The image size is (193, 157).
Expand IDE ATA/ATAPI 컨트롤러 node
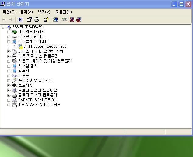(x=9, y=105)
